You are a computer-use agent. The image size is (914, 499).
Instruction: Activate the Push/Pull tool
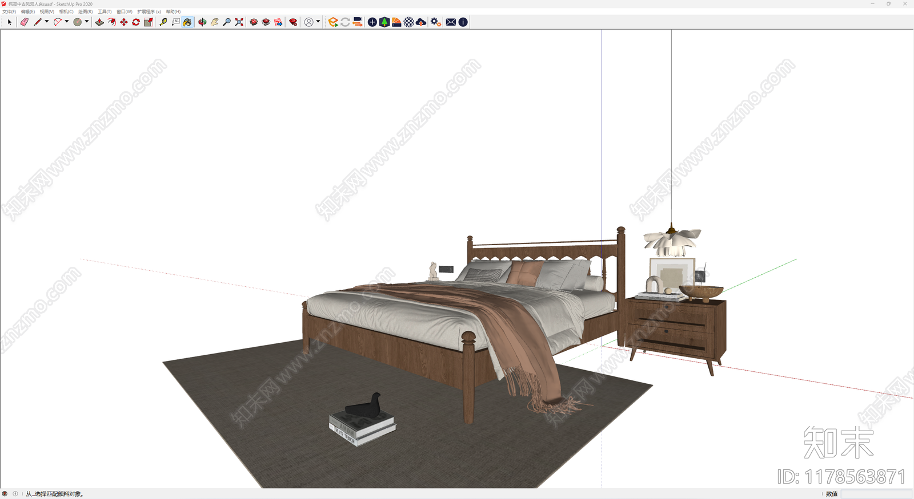tap(99, 22)
